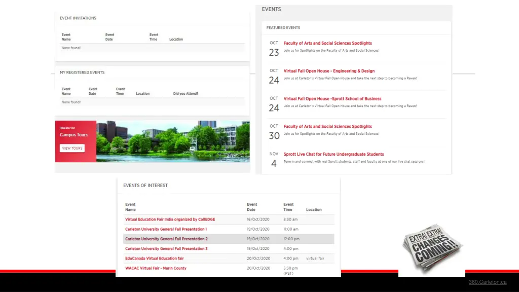Click the MY REGISTERED EVENTS heading

click(82, 72)
